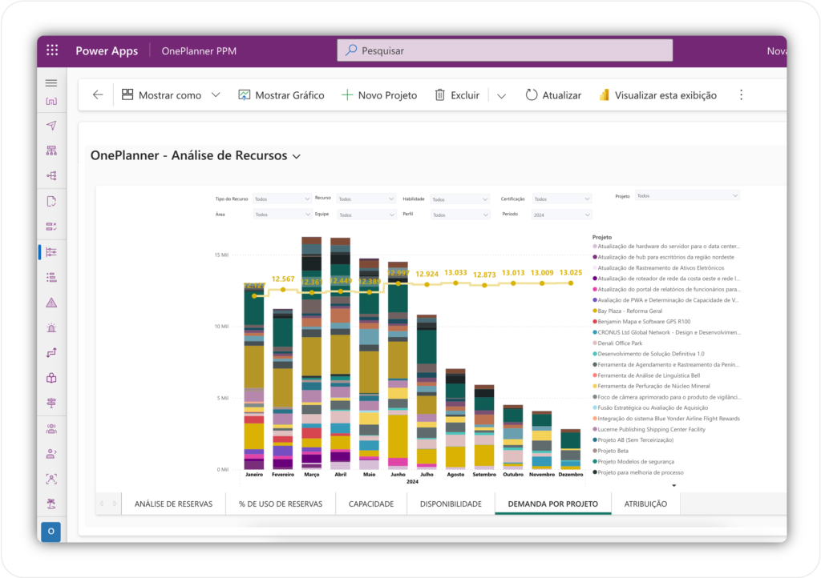
Task: Open the Recurso filter dropdown
Action: pos(366,199)
